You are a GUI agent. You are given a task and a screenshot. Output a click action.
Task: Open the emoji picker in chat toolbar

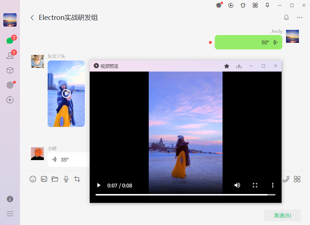pos(33,179)
